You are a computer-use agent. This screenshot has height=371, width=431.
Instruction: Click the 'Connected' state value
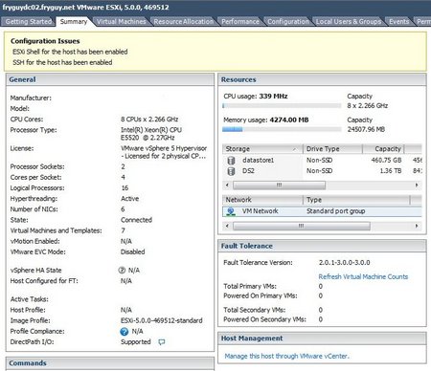[136, 220]
